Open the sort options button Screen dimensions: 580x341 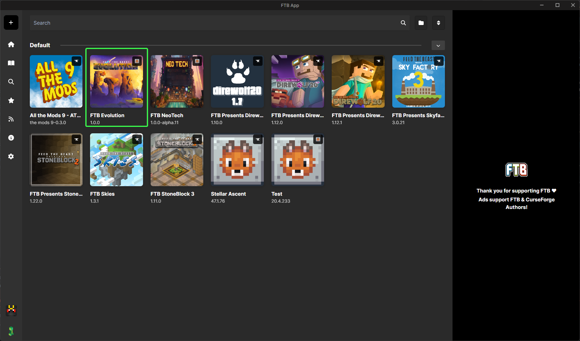click(439, 23)
